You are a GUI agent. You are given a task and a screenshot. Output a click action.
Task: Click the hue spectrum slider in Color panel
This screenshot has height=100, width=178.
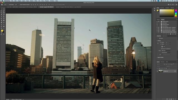[x=176, y=13]
